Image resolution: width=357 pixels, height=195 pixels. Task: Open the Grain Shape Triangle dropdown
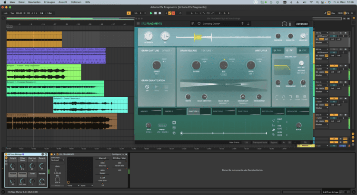coord(243,103)
